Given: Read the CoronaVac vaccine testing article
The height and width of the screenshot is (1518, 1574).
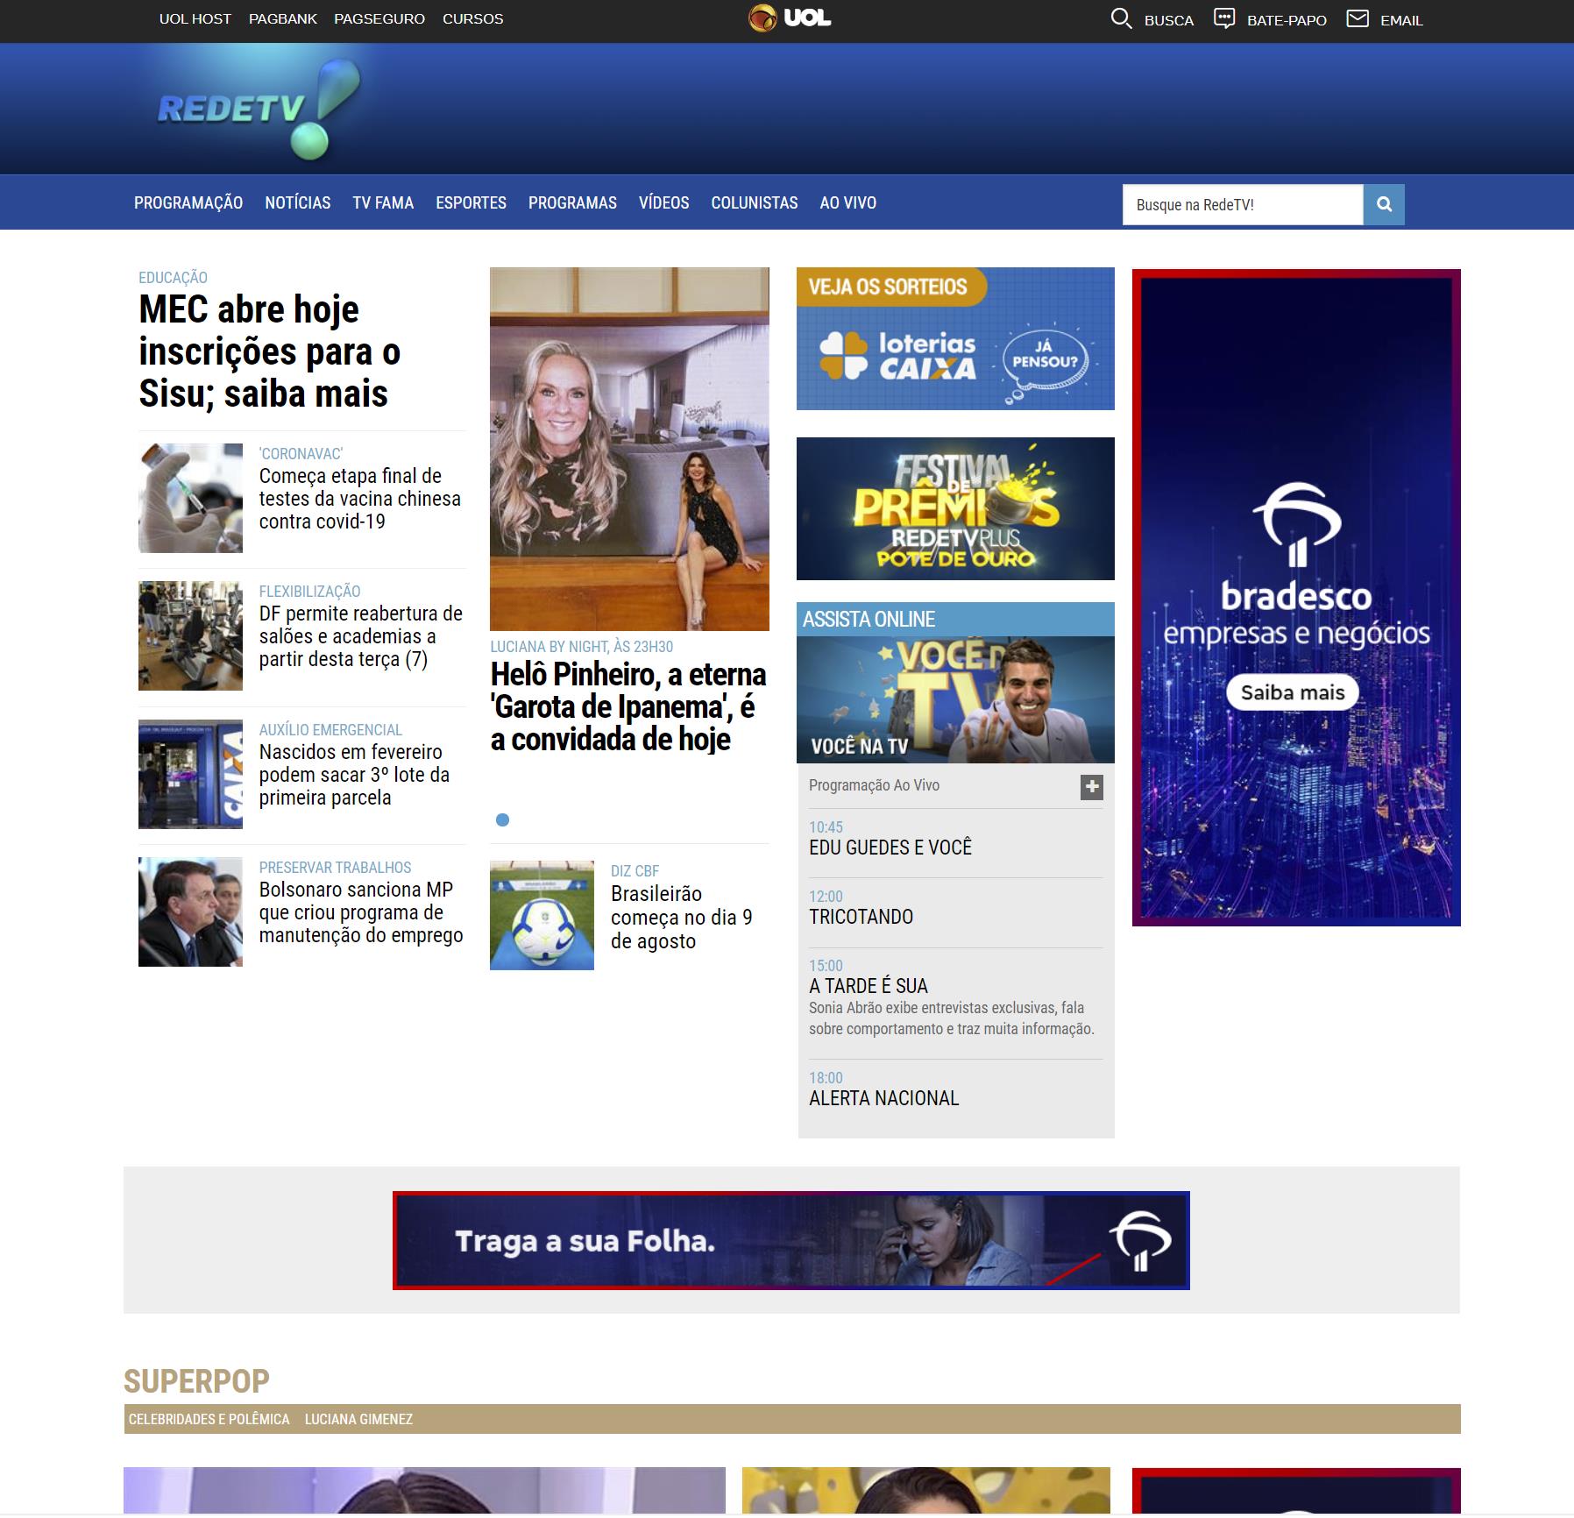Looking at the screenshot, I should click(359, 499).
